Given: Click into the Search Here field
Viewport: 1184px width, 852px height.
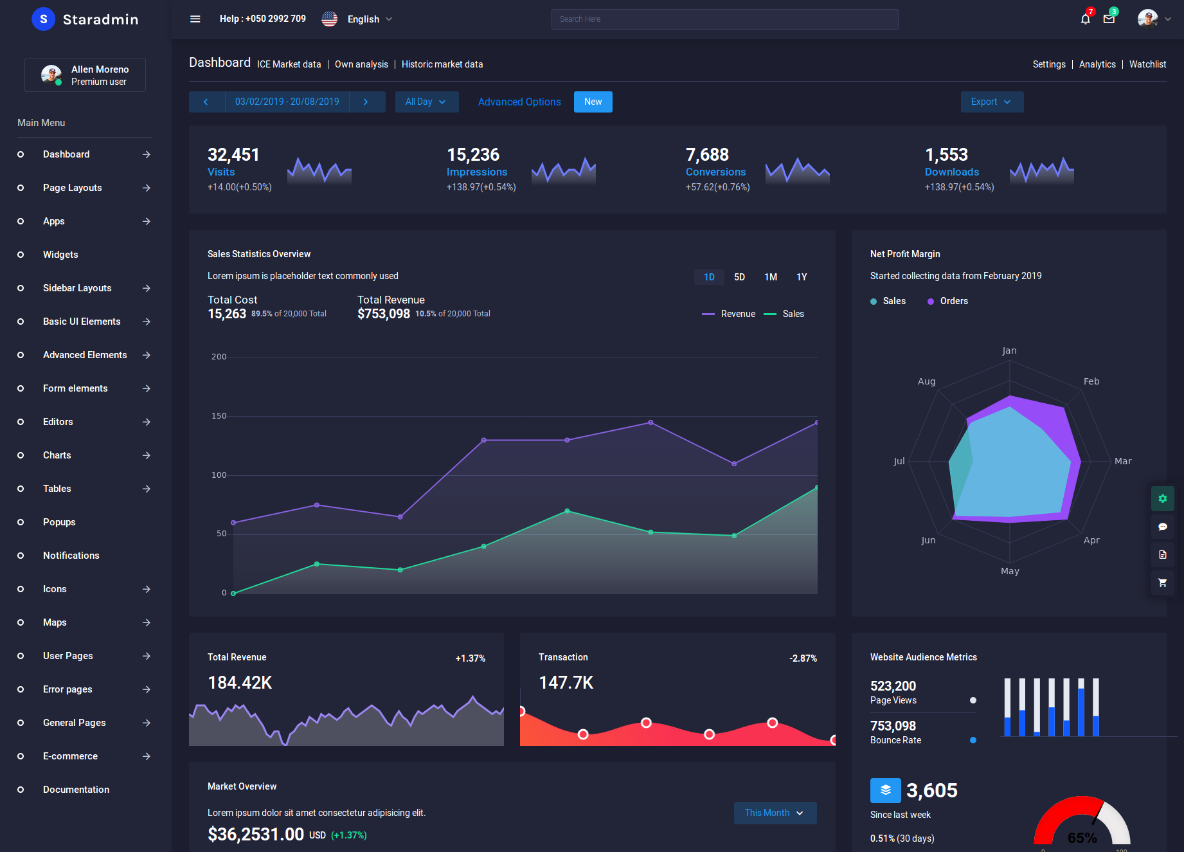Looking at the screenshot, I should 724,19.
